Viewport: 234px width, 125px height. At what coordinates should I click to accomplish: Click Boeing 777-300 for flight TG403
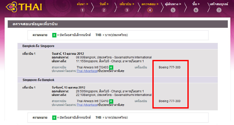(170, 67)
